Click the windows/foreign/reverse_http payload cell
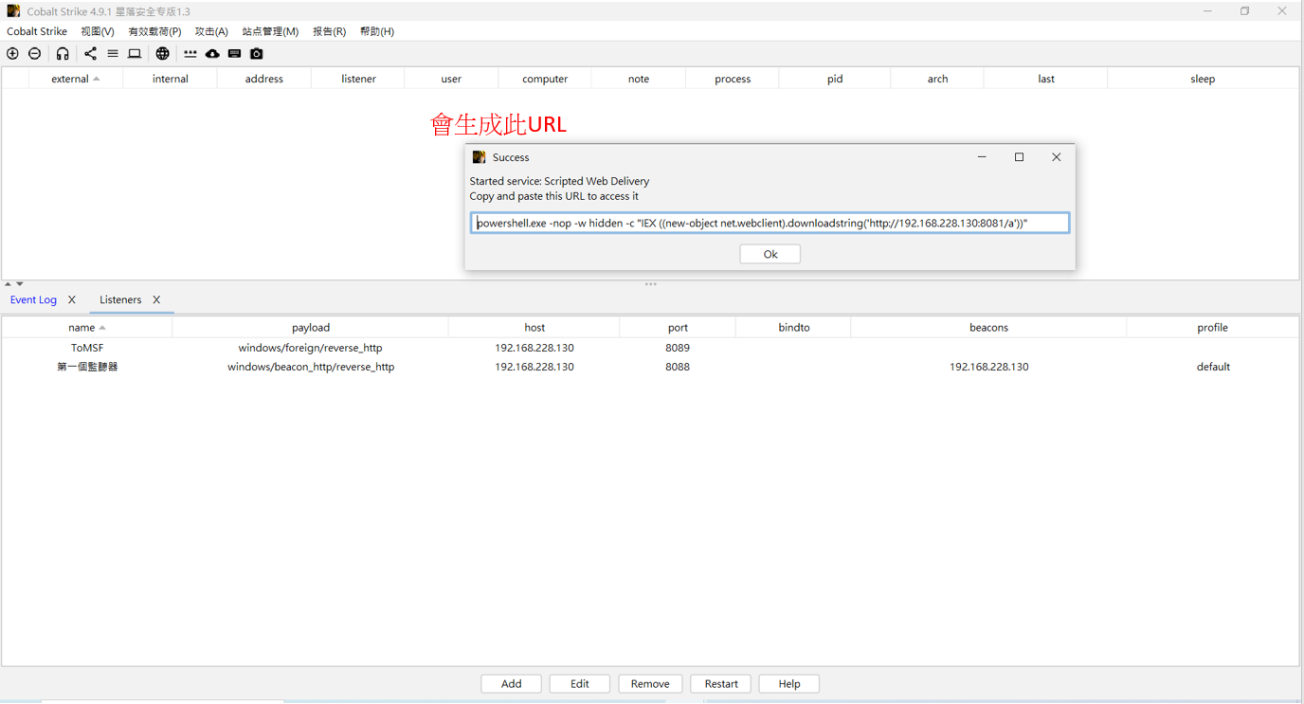Viewport: 1304px width, 704px height. point(311,348)
